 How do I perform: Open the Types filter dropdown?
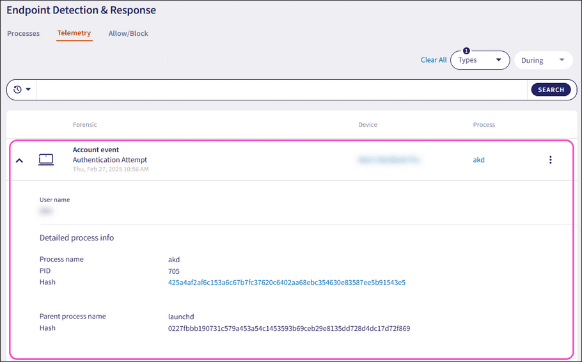480,60
